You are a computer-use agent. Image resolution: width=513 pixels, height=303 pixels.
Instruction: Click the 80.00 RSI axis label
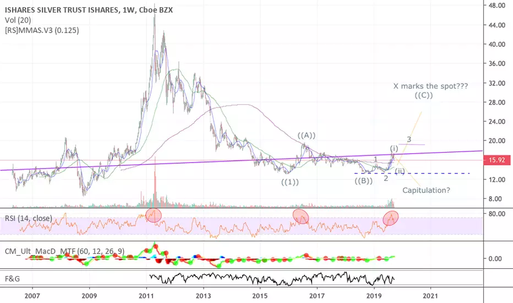[496, 214]
